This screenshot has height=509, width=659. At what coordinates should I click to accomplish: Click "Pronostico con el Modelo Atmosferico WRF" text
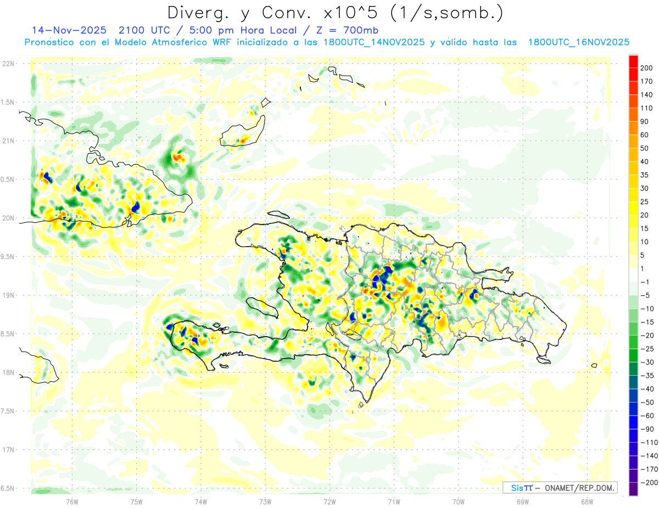pyautogui.click(x=129, y=42)
